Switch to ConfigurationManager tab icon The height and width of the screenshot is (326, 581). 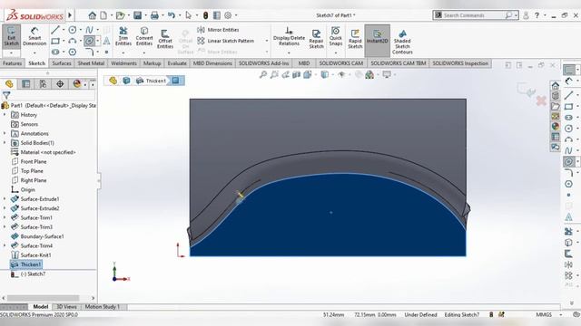tap(43, 84)
